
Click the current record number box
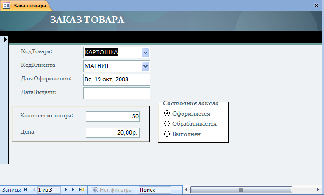pyautogui.click(x=49, y=190)
